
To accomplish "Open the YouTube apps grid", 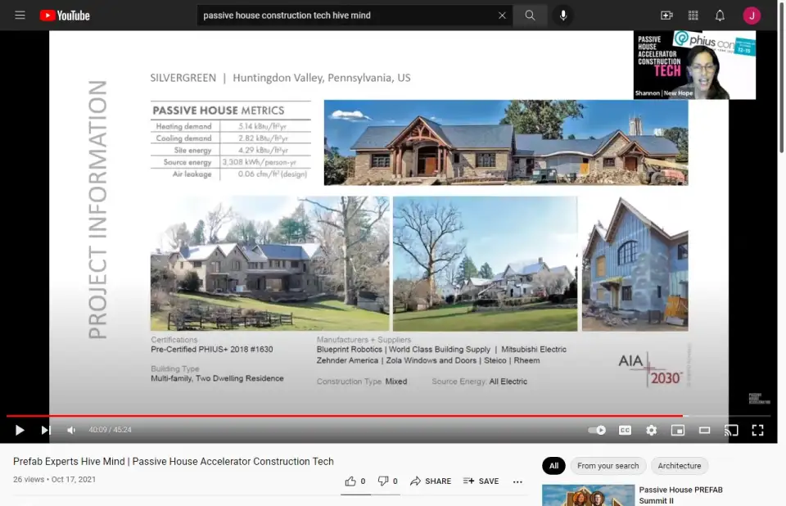I will point(693,16).
